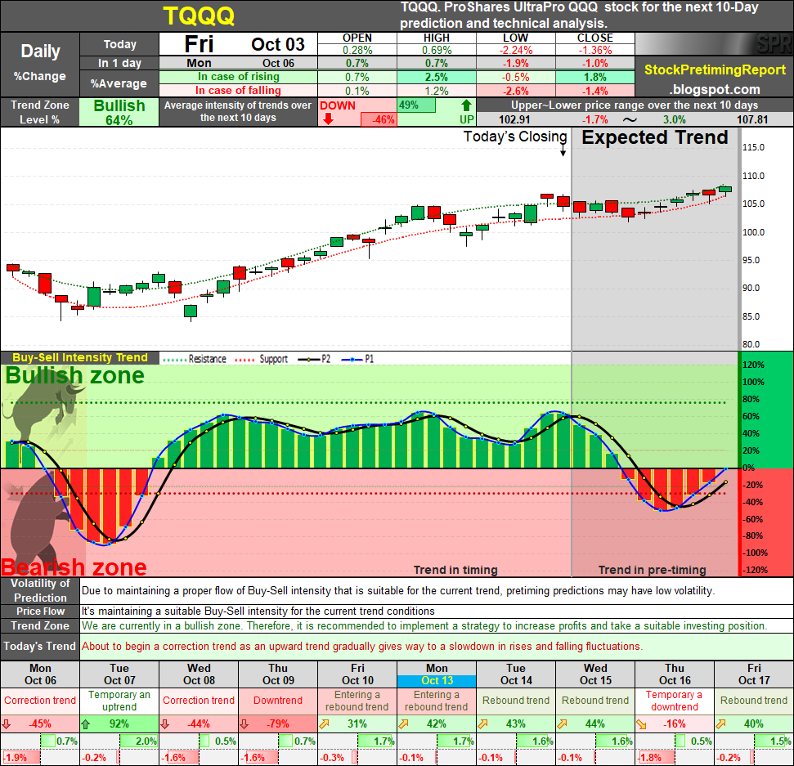Click the P2 legend entry
Viewport: 794px width, 766px height.
(315, 359)
